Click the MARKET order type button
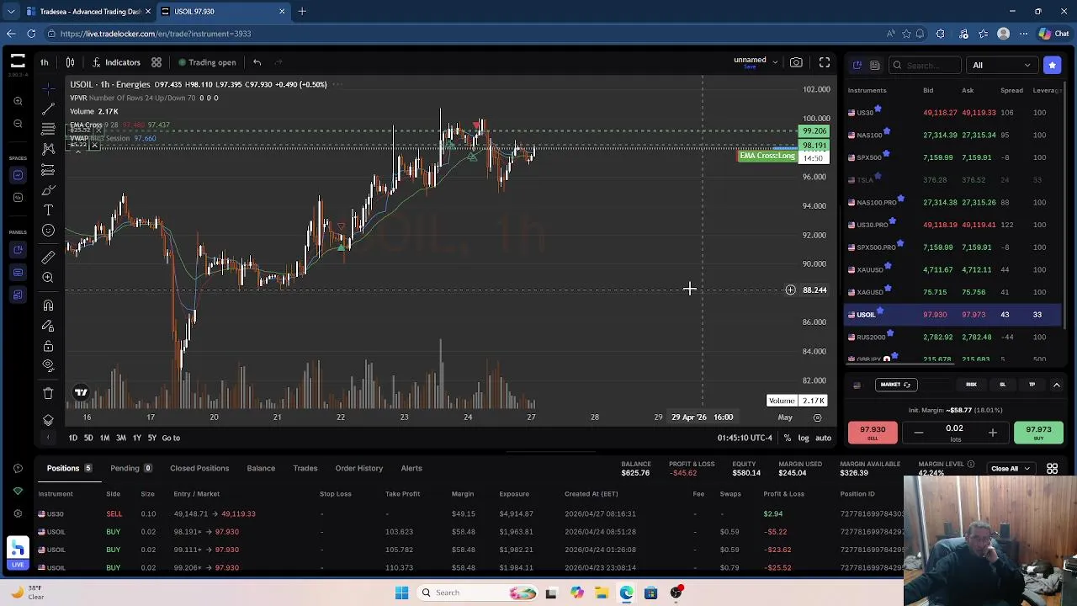This screenshot has width=1077, height=606. [x=895, y=385]
